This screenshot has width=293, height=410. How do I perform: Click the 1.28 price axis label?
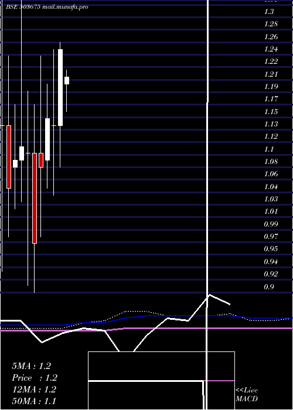click(x=271, y=24)
